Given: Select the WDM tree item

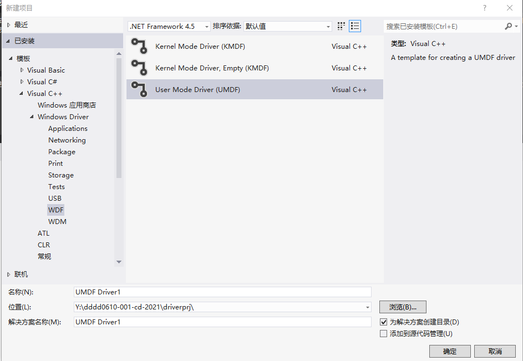Looking at the screenshot, I should (58, 221).
